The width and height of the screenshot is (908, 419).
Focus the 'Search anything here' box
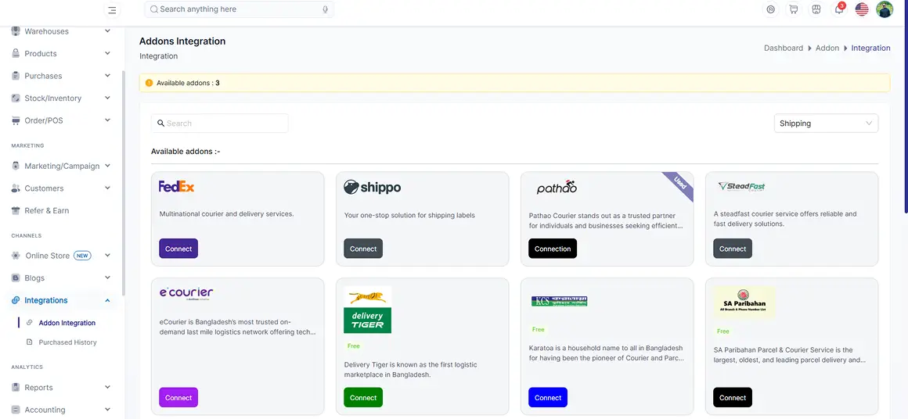[240, 9]
